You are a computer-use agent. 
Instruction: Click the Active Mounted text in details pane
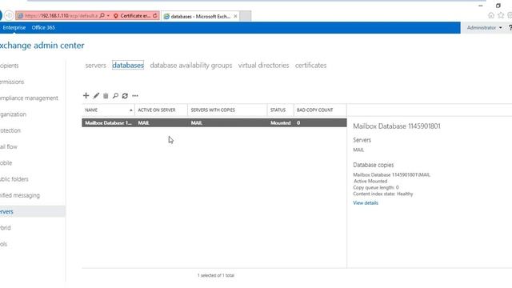pos(370,181)
